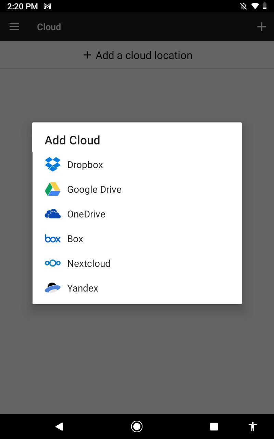Open recent apps square button
Image resolution: width=274 pixels, height=439 pixels.
click(214, 426)
